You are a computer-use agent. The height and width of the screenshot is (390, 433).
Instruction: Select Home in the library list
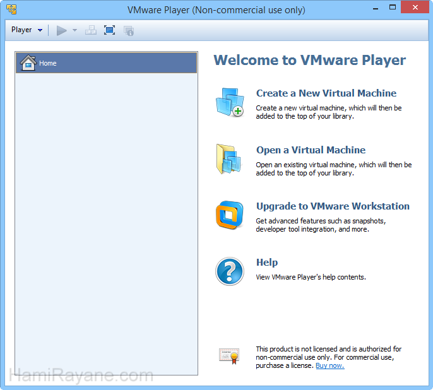[106, 63]
